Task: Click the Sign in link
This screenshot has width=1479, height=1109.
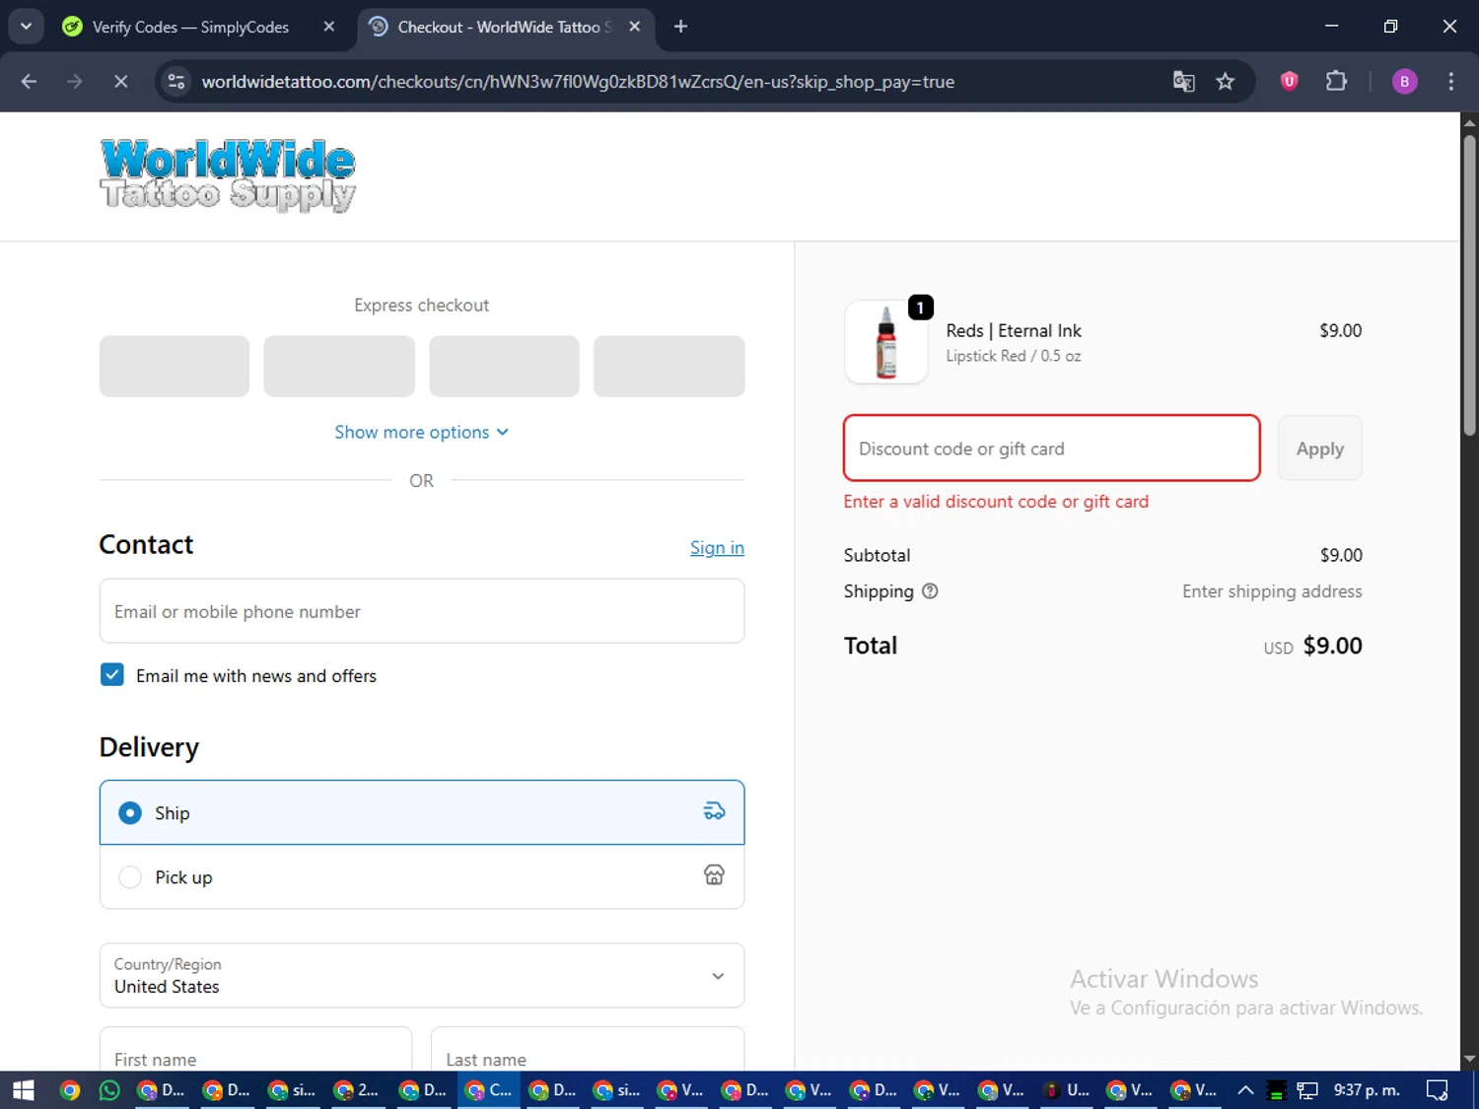Action: (717, 548)
